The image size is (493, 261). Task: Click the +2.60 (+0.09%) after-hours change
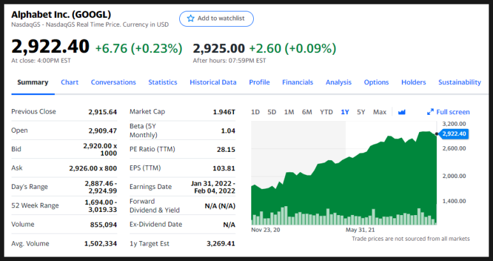(x=292, y=48)
